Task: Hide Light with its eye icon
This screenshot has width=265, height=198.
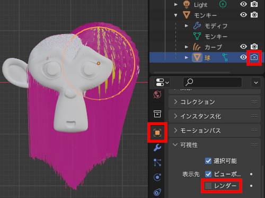Action: pos(243,4)
